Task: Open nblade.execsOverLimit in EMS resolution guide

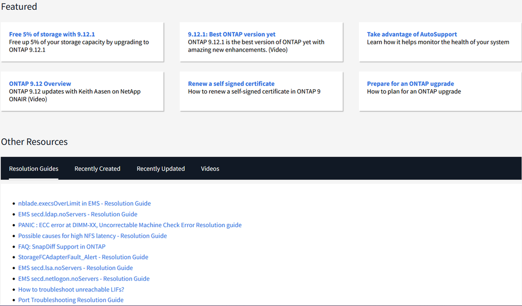Action: (84, 204)
